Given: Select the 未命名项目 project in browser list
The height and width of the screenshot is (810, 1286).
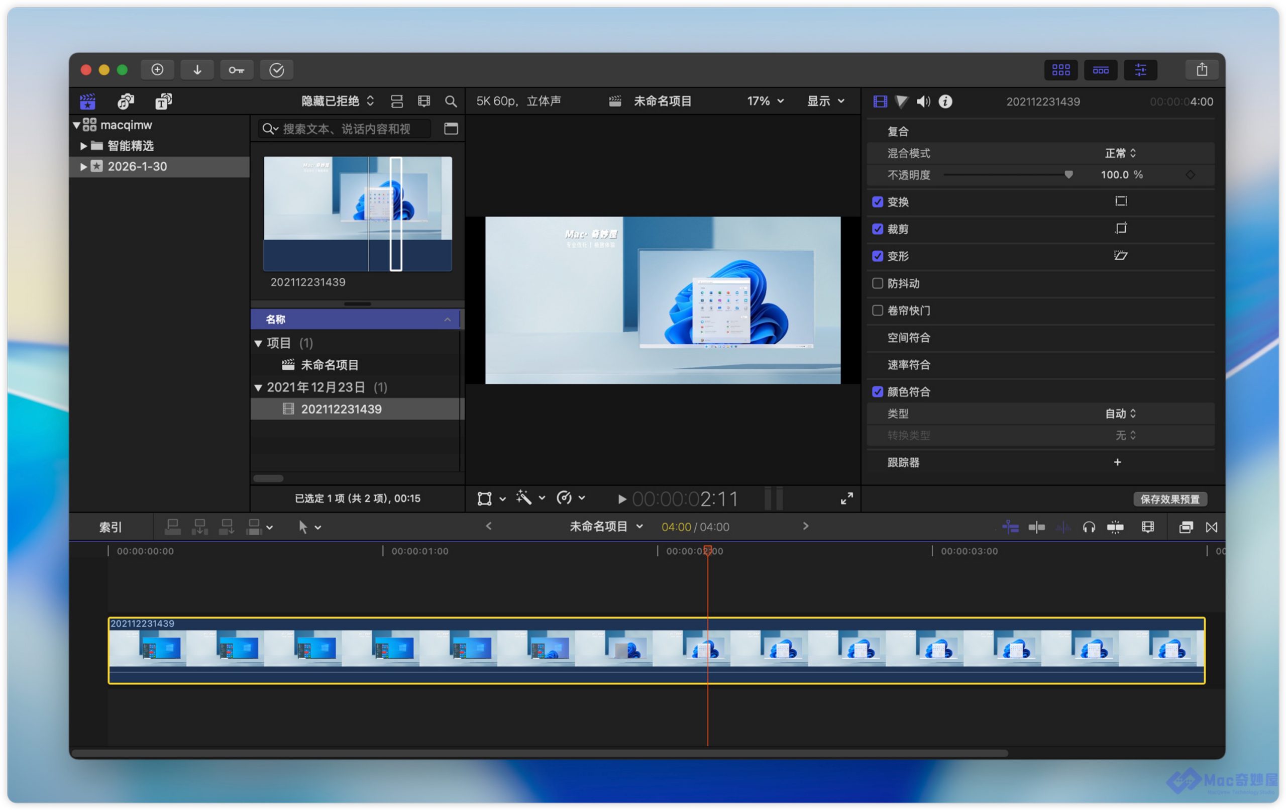Looking at the screenshot, I should pyautogui.click(x=329, y=365).
